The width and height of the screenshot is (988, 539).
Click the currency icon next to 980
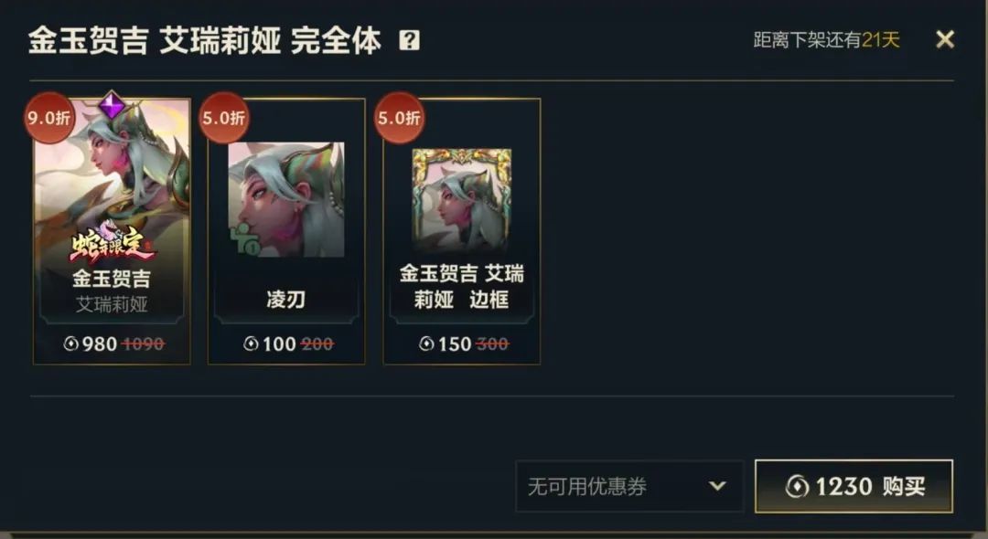pos(71,343)
